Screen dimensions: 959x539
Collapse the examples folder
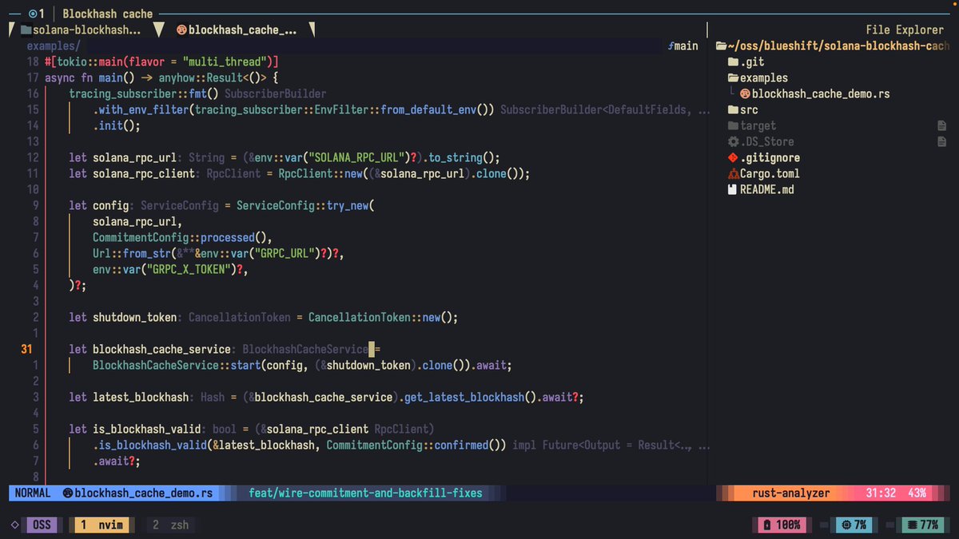point(733,77)
